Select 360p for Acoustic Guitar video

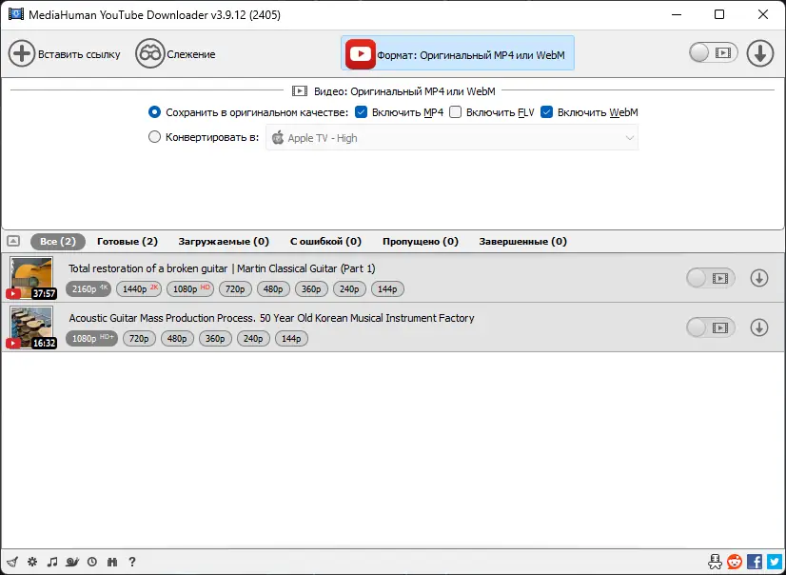[x=215, y=339]
